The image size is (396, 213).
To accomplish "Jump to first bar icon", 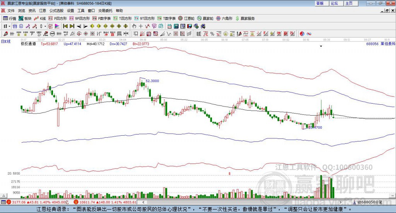I will pyautogui.click(x=65, y=26).
